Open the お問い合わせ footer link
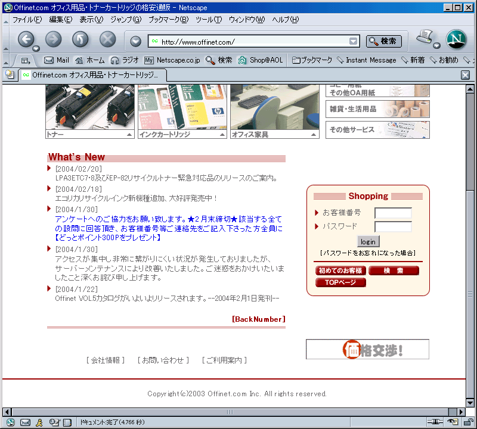477x429 pixels. (163, 360)
